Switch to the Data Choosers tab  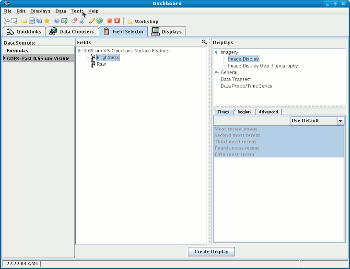click(x=71, y=32)
